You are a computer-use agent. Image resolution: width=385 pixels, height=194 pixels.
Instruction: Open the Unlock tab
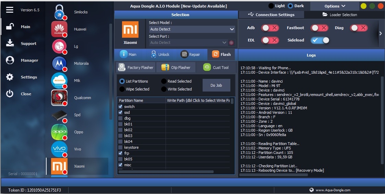(160, 54)
